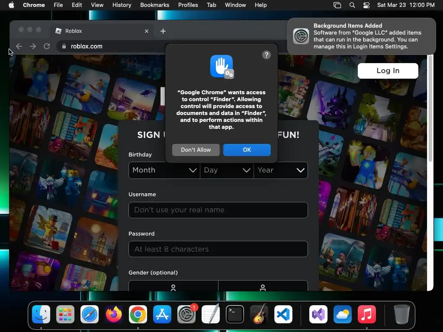Image resolution: width=443 pixels, height=332 pixels.
Task: Open the Chrome app menu
Action: coord(34,5)
